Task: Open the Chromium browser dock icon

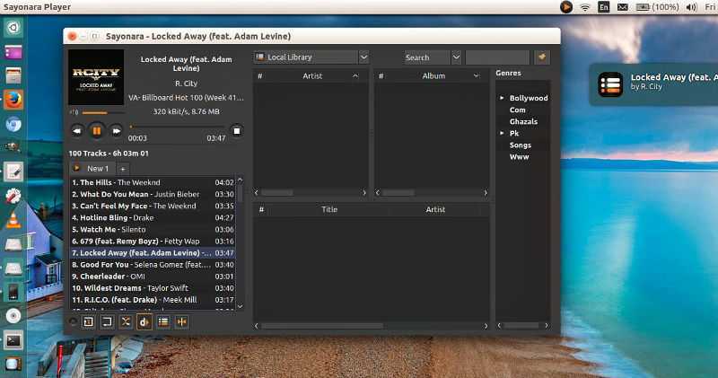Action: click(13, 124)
